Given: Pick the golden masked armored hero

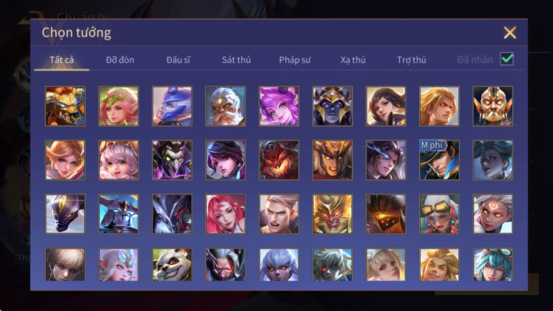Looking at the screenshot, I should pyautogui.click(x=493, y=106).
